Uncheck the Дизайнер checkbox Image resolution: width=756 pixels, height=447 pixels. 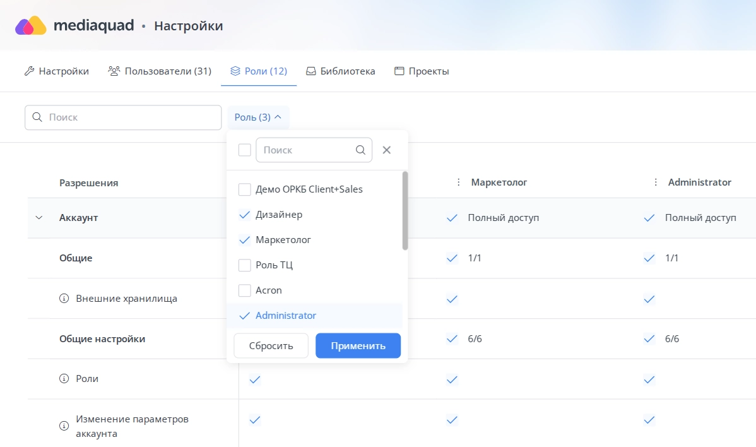pos(244,214)
